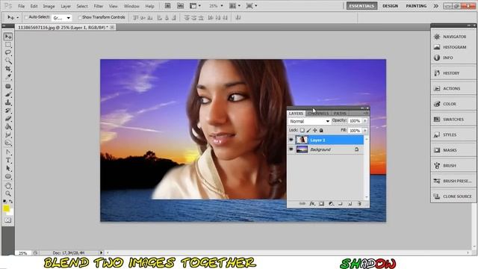
Task: Switch to the Design workspace
Action: [x=390, y=6]
